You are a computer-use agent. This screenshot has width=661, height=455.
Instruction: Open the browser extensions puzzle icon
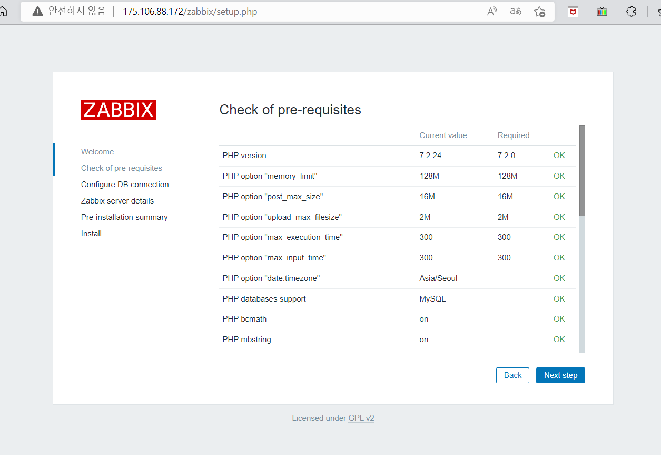point(631,11)
